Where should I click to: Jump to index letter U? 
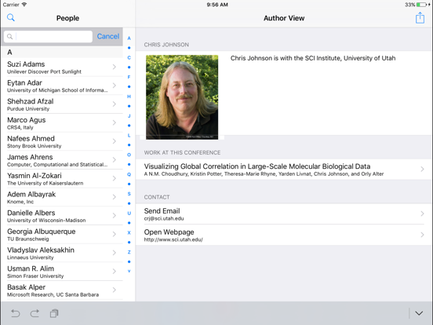pos(129,213)
